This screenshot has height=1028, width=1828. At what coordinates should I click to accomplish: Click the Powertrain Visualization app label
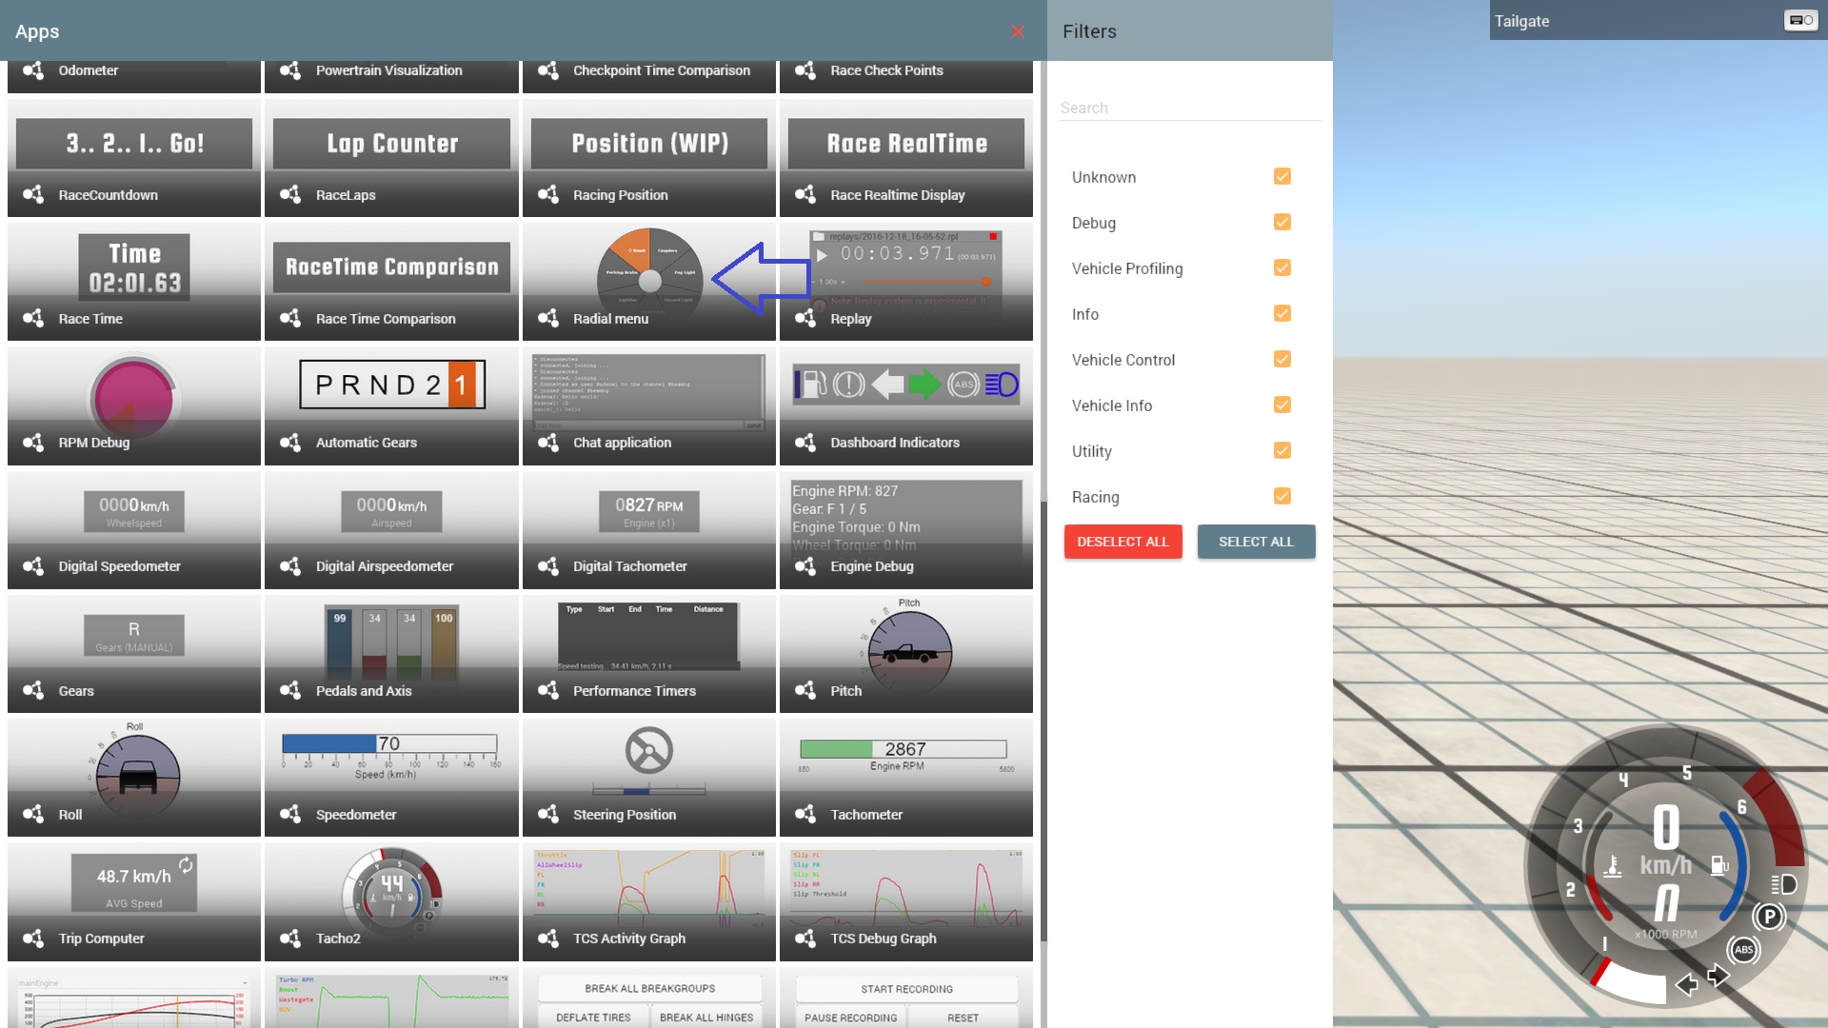coord(389,70)
